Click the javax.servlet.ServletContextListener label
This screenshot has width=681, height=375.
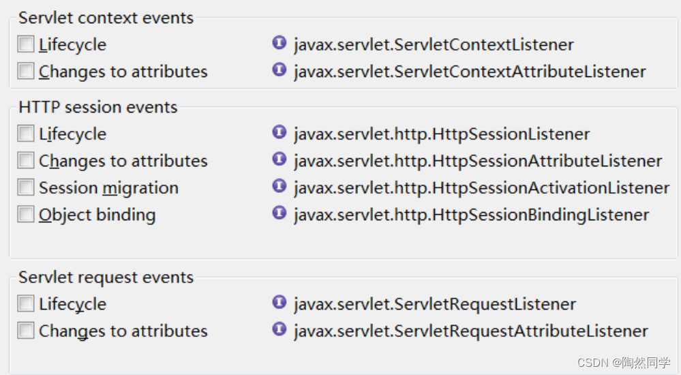pos(434,45)
